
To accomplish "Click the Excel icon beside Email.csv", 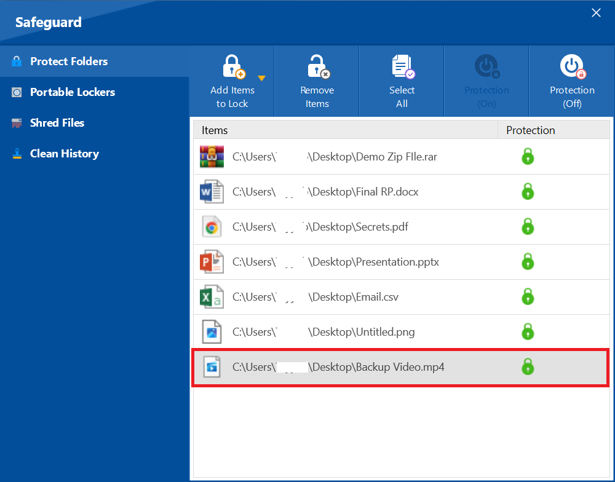I will coord(212,297).
